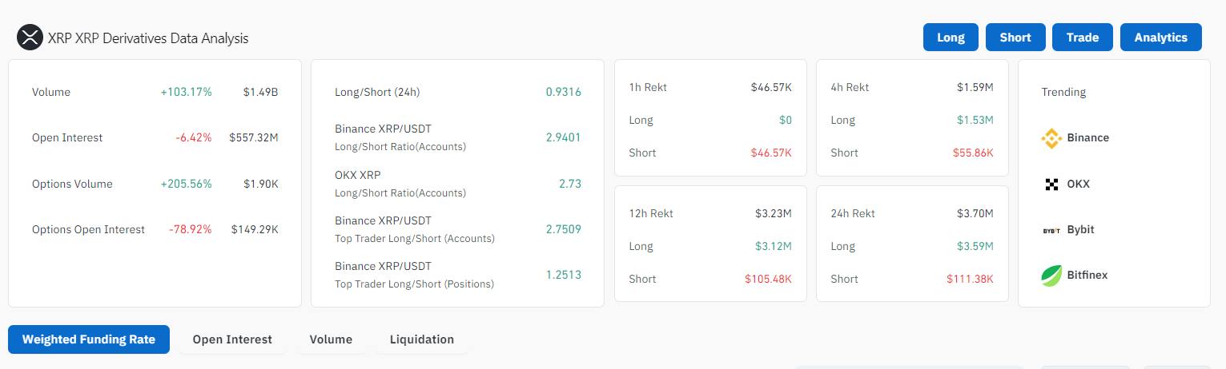This screenshot has width=1226, height=369.
Task: Open the Liquidation tab
Action: 421,339
